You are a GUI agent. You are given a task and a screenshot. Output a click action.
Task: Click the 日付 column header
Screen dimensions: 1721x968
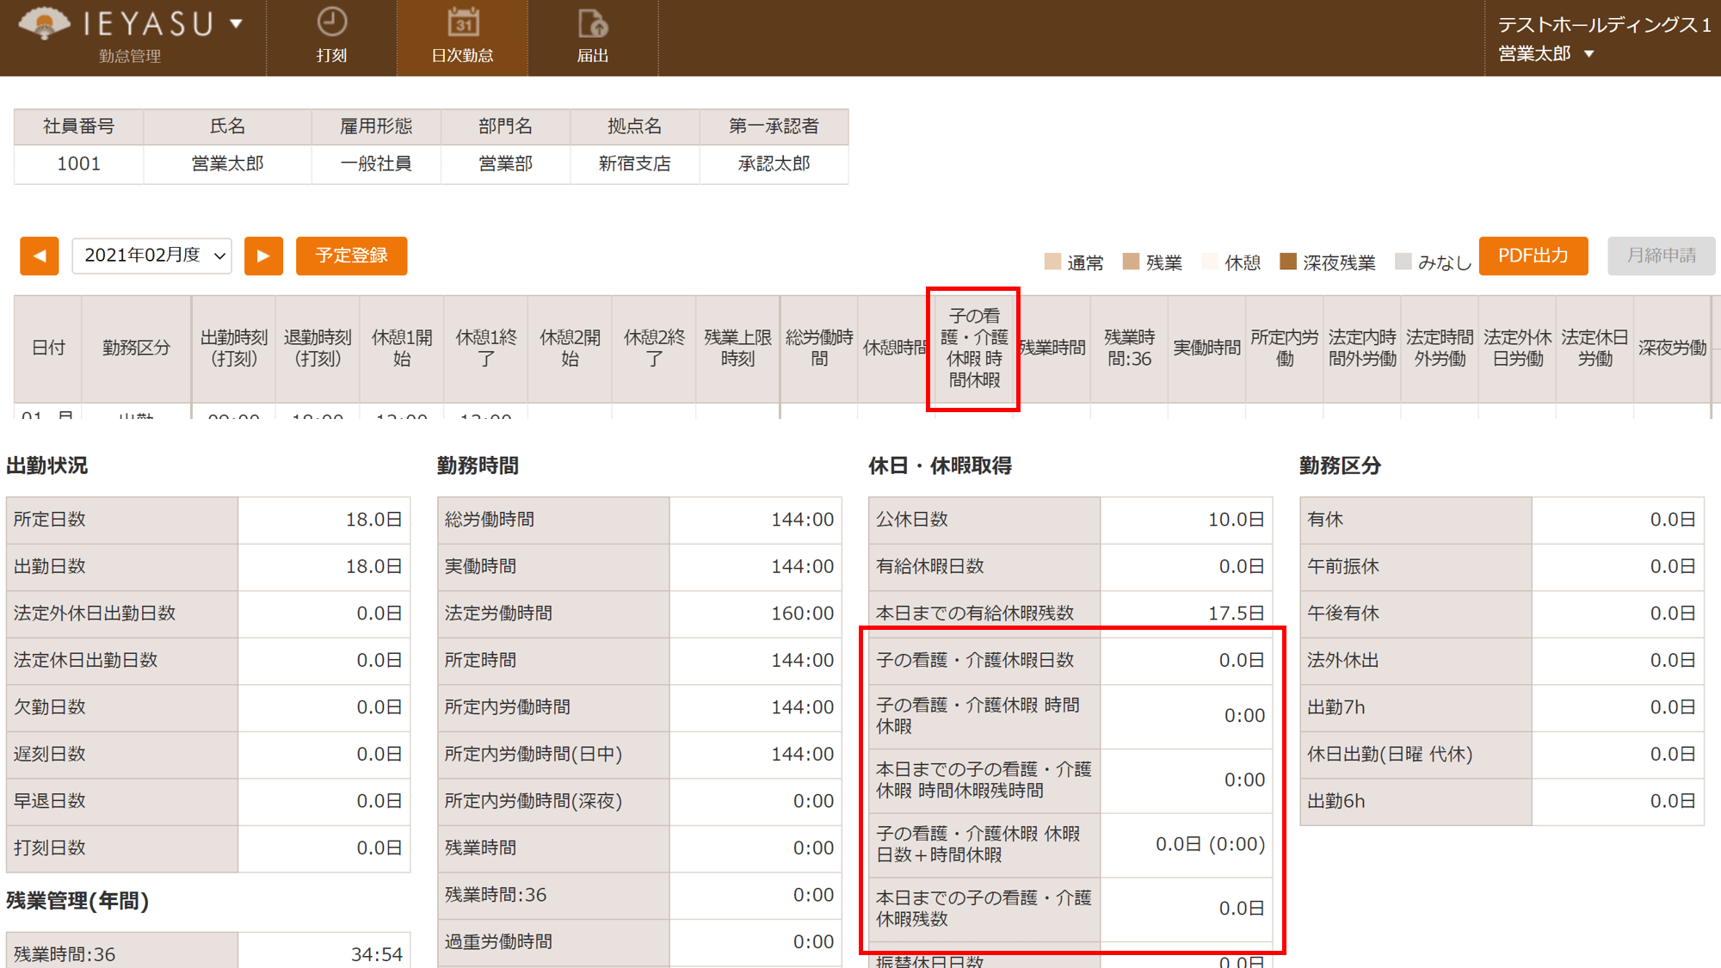pos(48,348)
